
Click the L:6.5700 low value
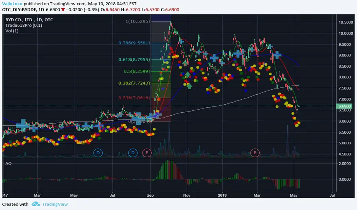150,10
